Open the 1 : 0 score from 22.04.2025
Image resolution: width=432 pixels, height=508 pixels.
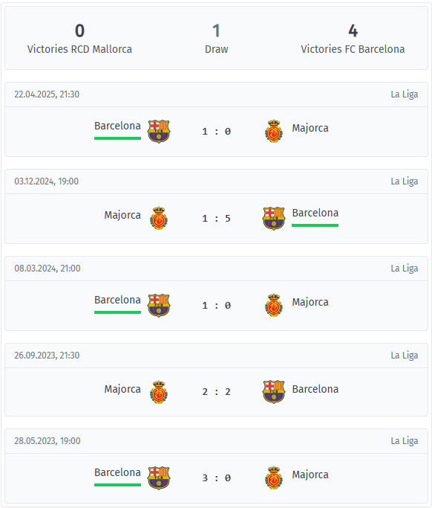tap(216, 132)
